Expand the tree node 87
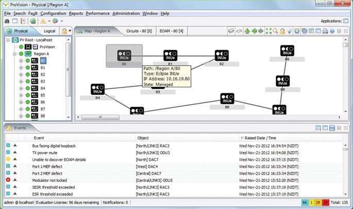 (21, 109)
